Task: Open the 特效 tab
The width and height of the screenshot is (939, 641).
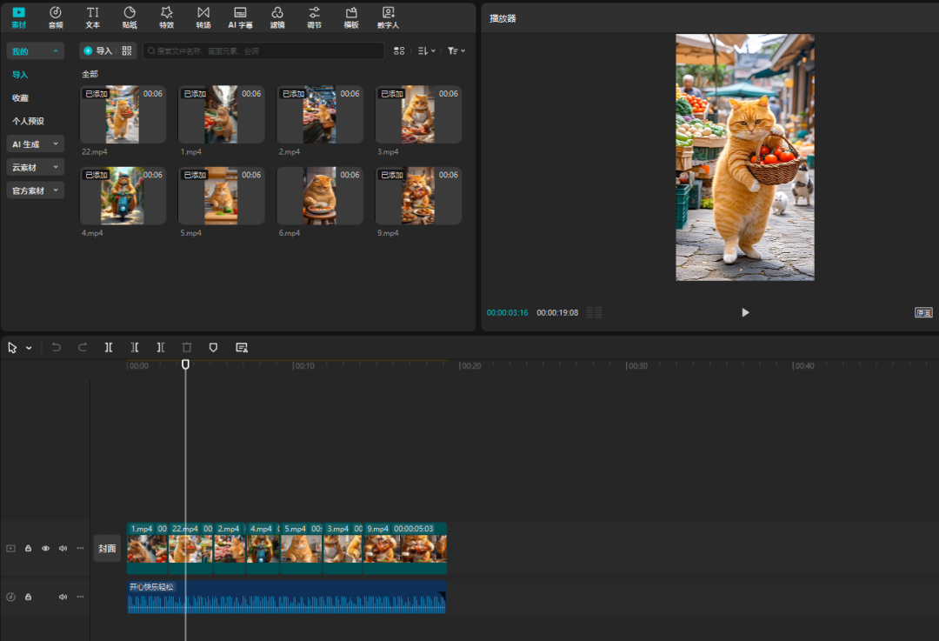Action: pyautogui.click(x=166, y=17)
